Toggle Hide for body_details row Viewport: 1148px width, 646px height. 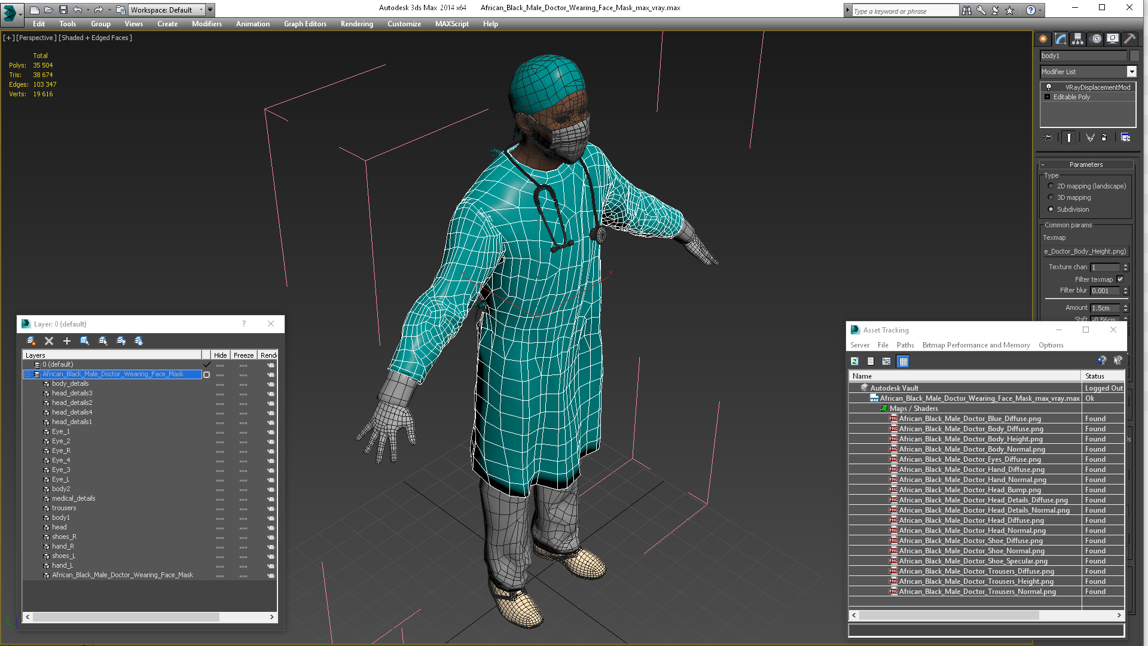click(220, 384)
